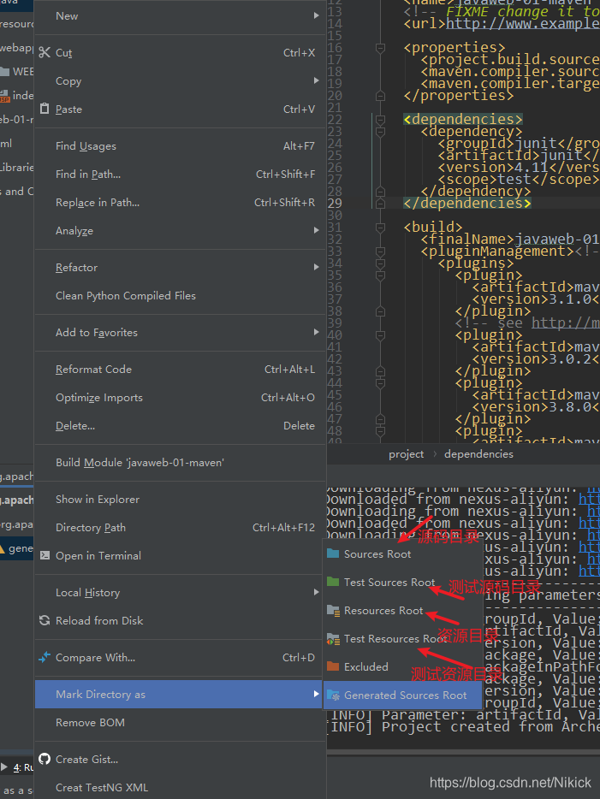Choose Delete... menu entry

pyautogui.click(x=180, y=425)
